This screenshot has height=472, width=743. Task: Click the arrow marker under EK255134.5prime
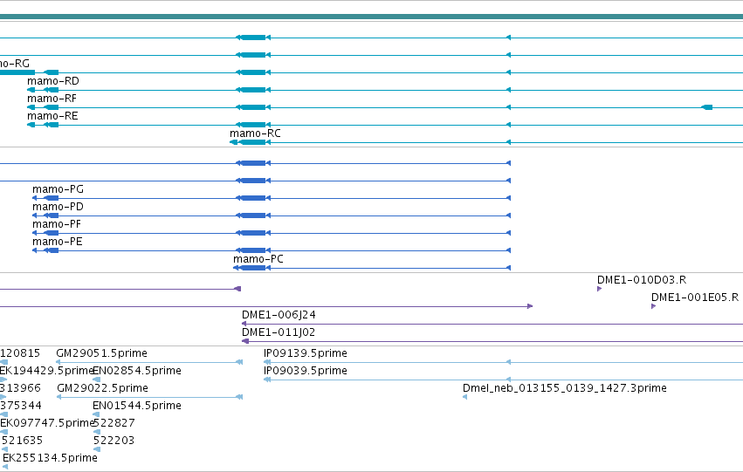click(x=5, y=467)
